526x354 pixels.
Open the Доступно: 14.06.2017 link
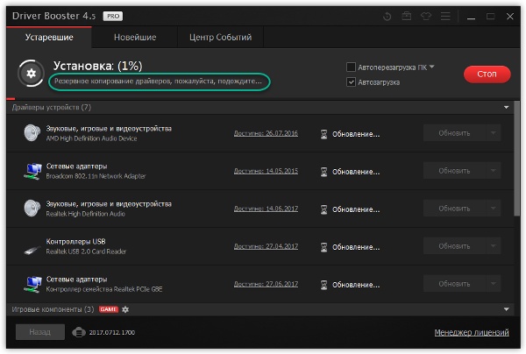(266, 209)
